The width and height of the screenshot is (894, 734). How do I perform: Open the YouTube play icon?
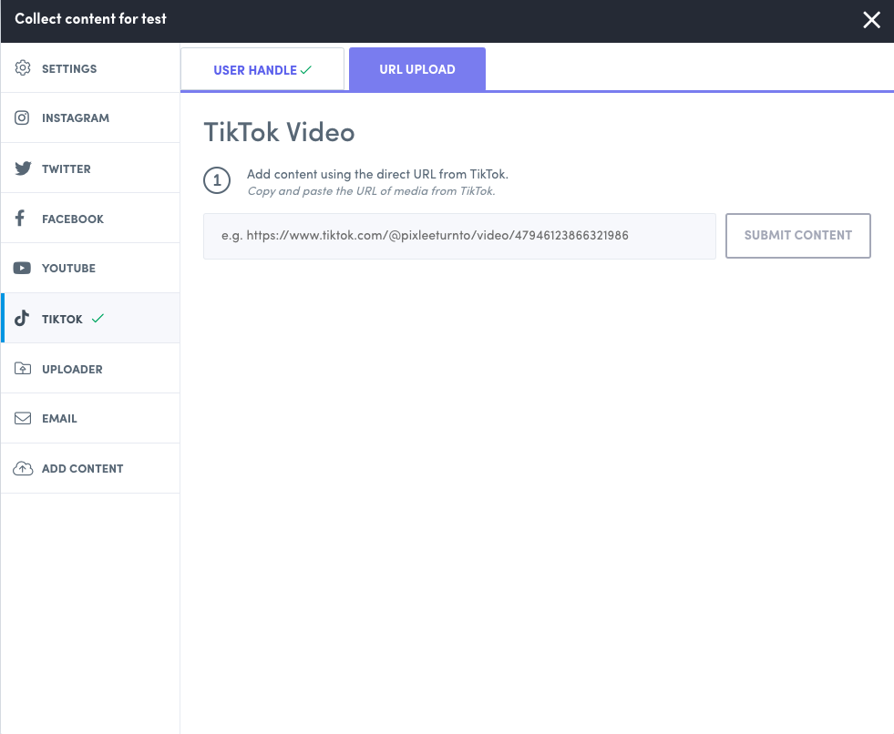23,268
